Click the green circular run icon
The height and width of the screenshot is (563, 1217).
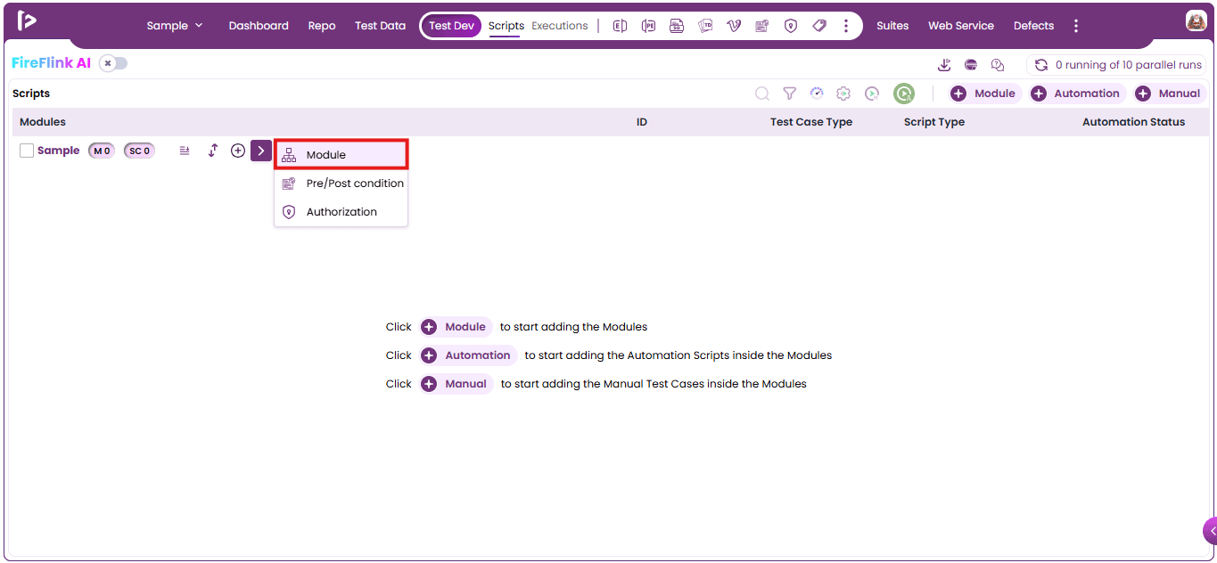pos(904,94)
